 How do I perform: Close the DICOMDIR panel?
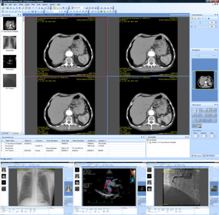click(x=188, y=137)
